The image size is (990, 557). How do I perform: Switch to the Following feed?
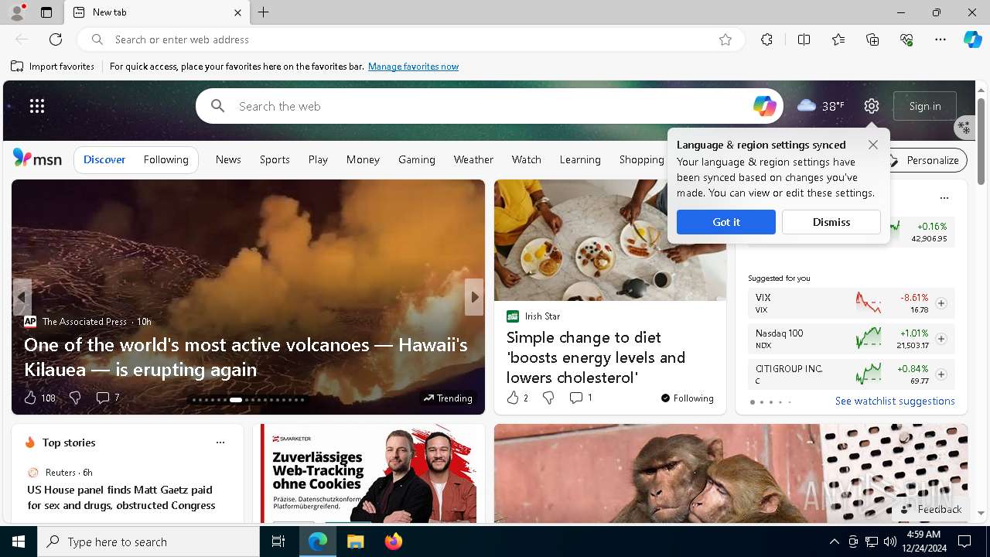coord(166,159)
